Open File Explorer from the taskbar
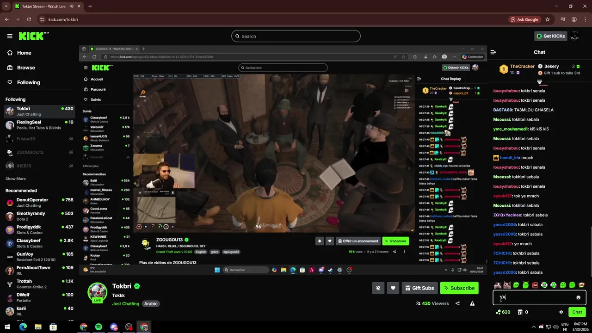Viewport: 592px width, 333px height. click(38, 327)
